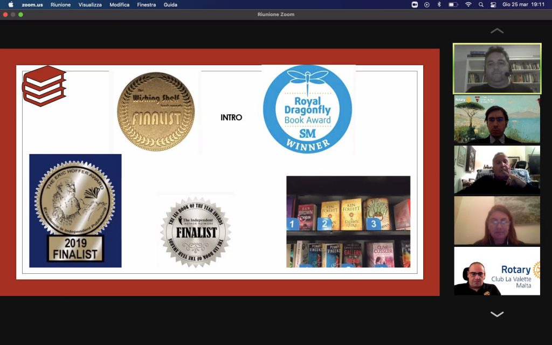
Task: Show previous participants with the up chevron
Action: click(496, 31)
